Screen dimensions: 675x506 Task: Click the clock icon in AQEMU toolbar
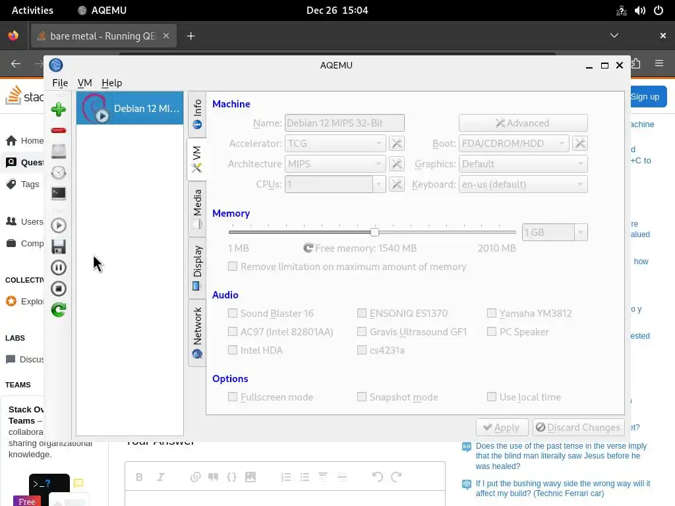[x=59, y=173]
